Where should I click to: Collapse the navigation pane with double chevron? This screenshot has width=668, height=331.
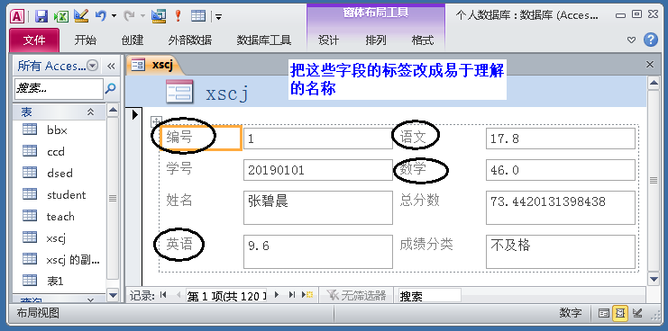[111, 66]
